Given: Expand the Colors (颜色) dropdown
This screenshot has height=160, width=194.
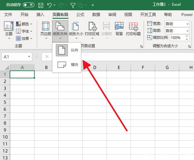Looking at the screenshot, I should tap(24, 24).
